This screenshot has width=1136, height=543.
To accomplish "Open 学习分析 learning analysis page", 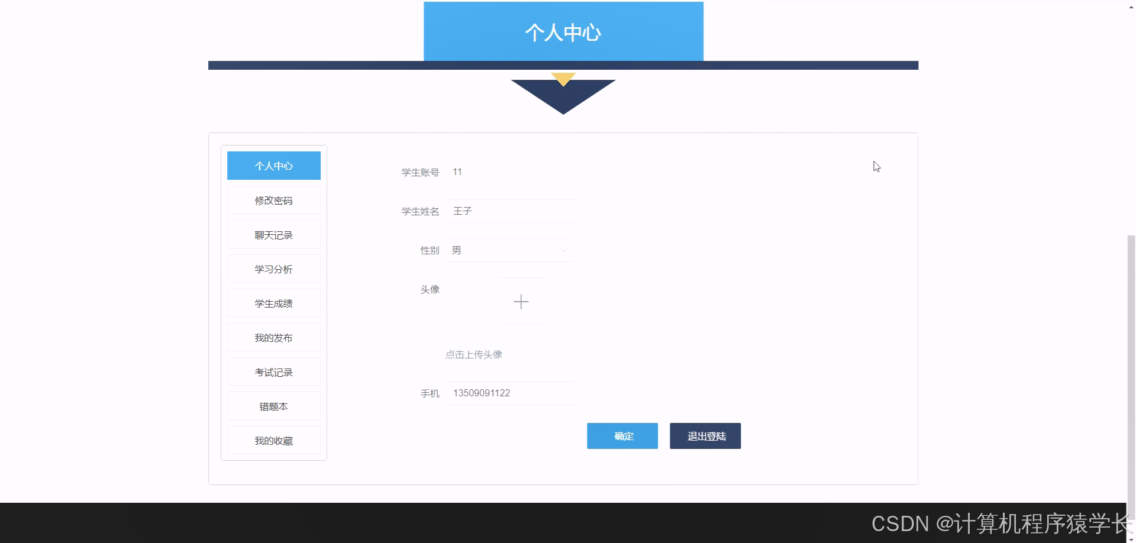I will point(273,269).
